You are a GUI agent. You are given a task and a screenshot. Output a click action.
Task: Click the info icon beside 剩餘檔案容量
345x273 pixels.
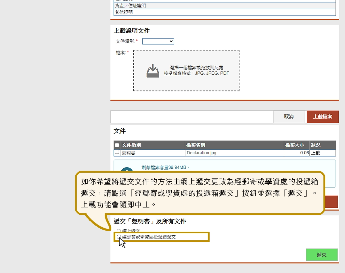(127, 170)
